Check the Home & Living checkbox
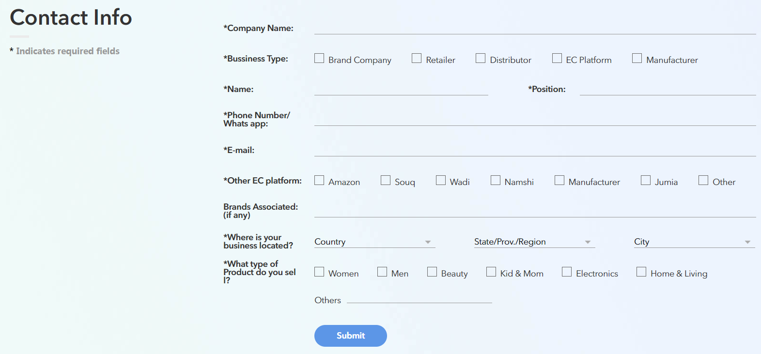Screen dimensions: 761x354 pos(641,272)
